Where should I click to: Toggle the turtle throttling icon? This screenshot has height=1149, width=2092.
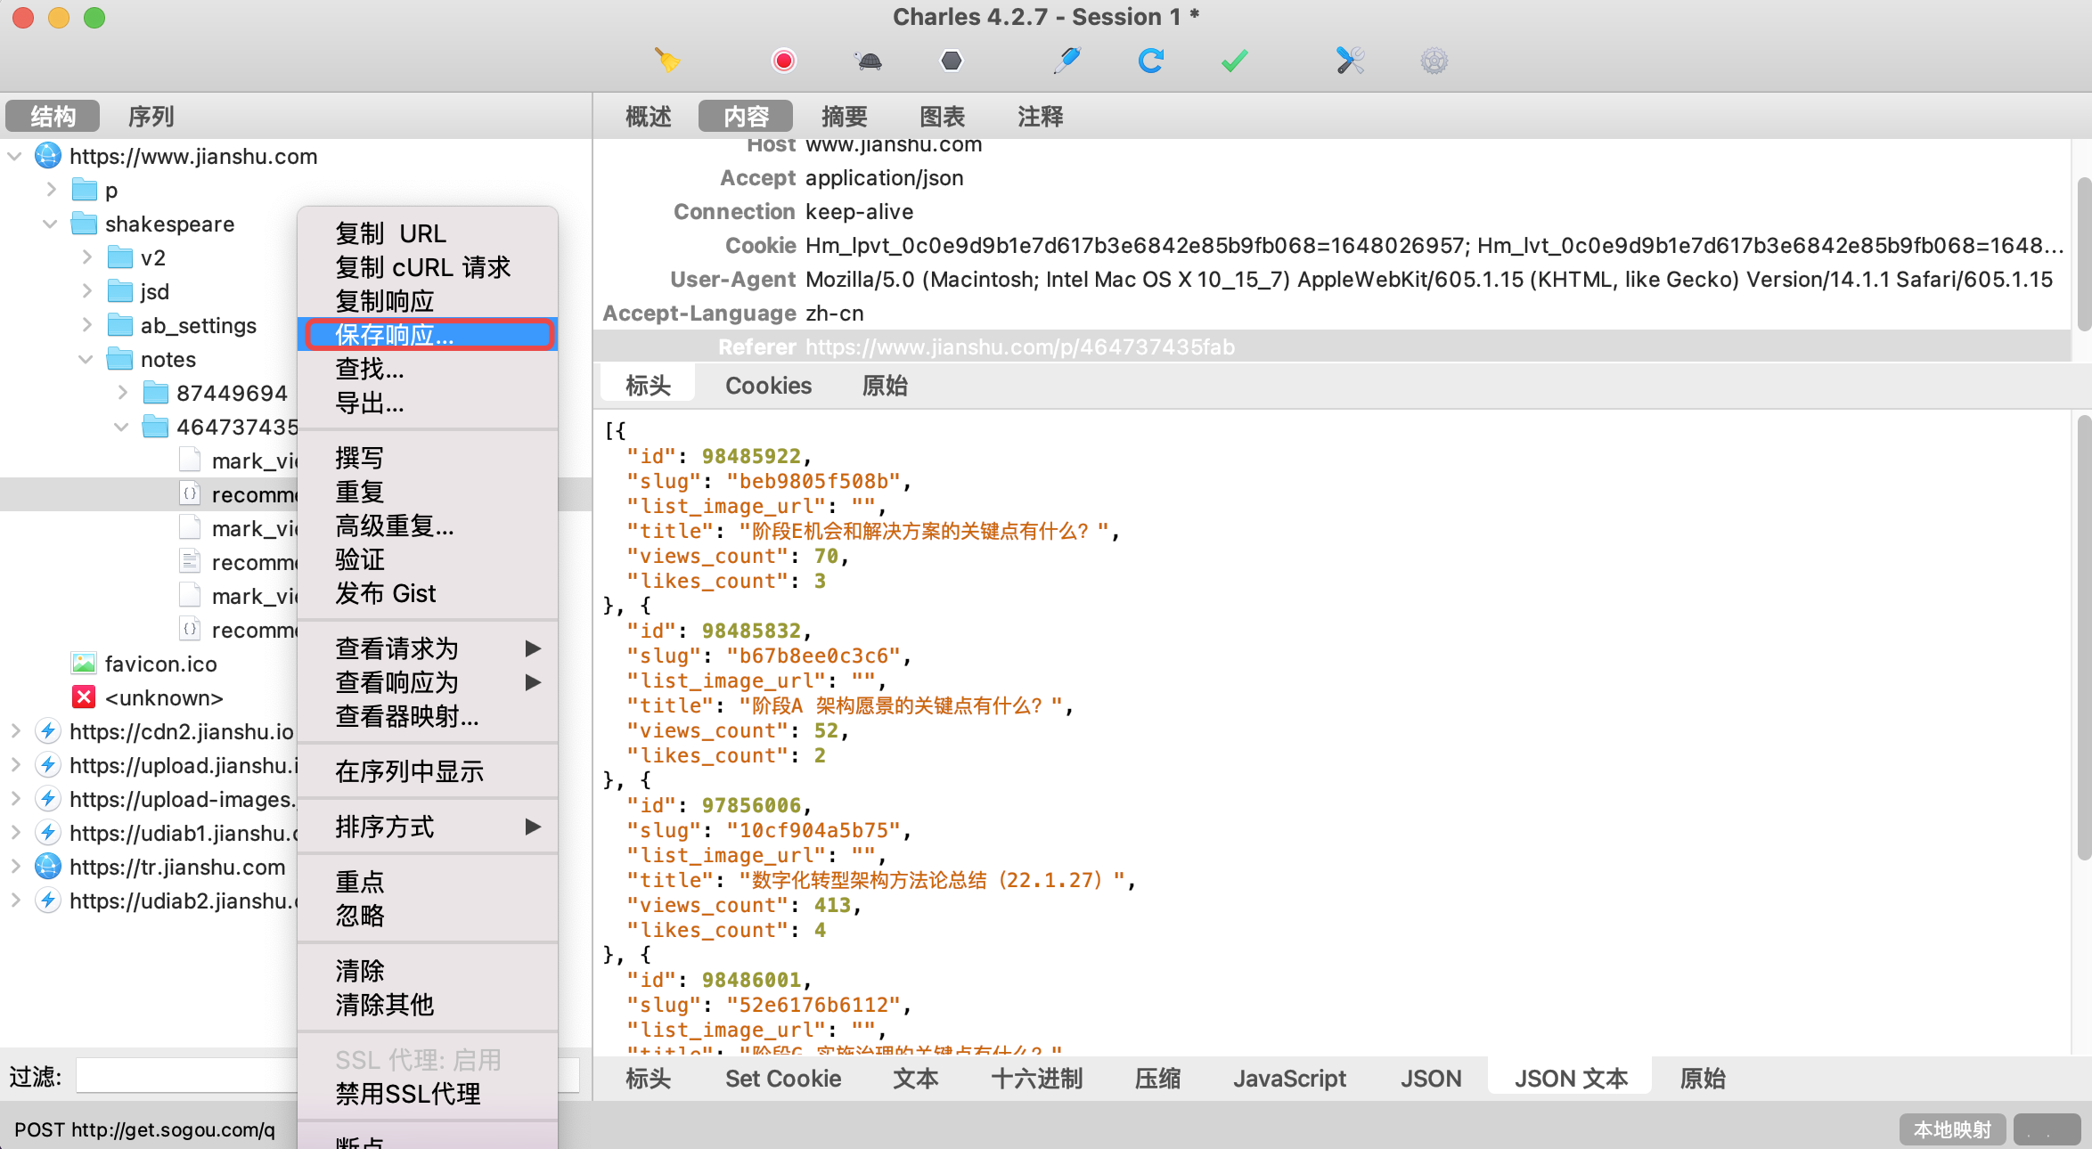point(869,61)
